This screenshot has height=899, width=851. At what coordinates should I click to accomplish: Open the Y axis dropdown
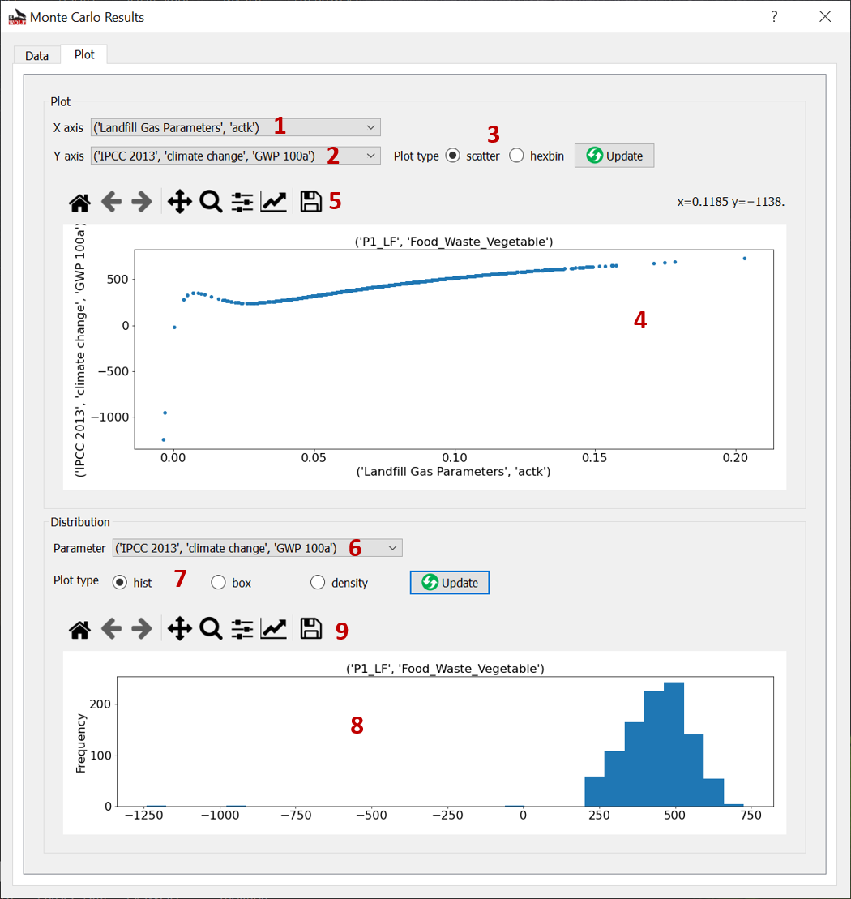[x=236, y=156]
